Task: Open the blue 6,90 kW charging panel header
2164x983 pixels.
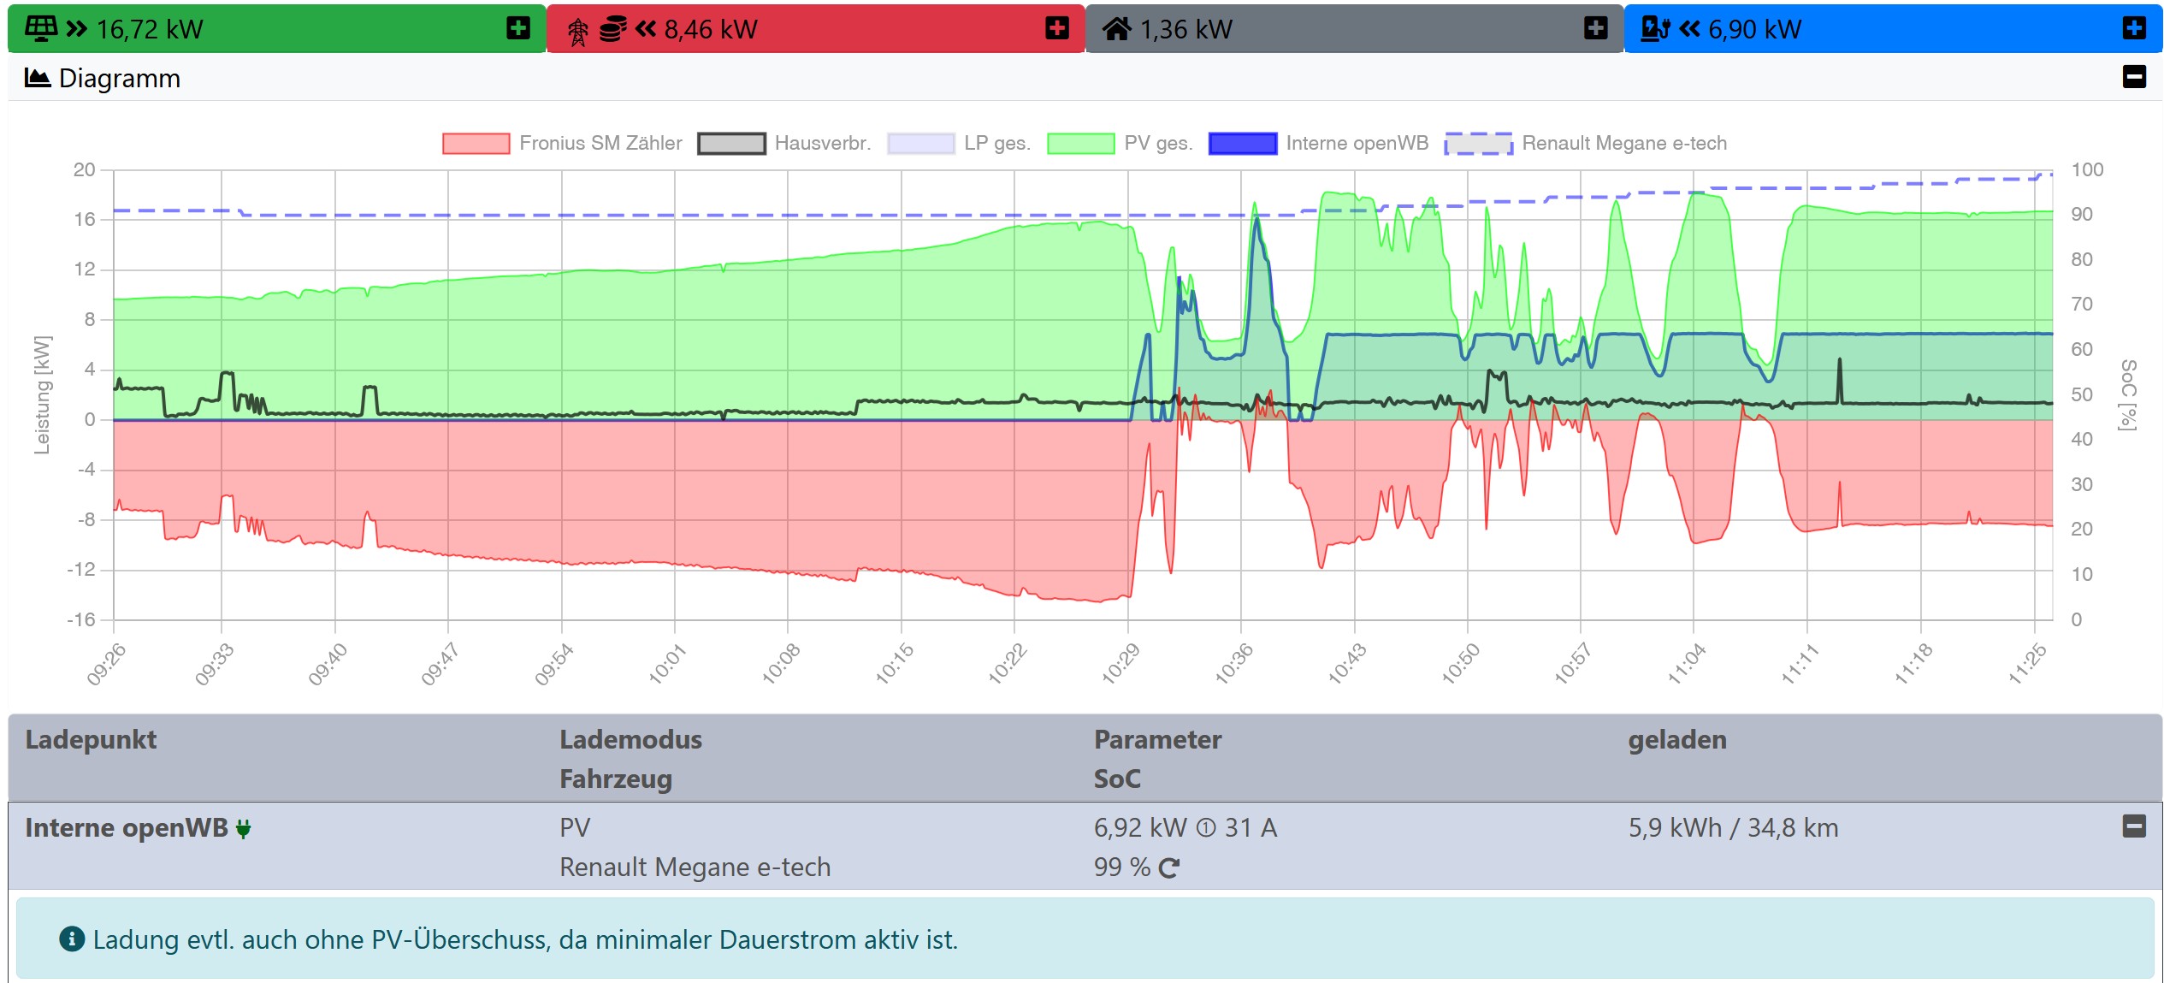Action: click(x=2133, y=28)
